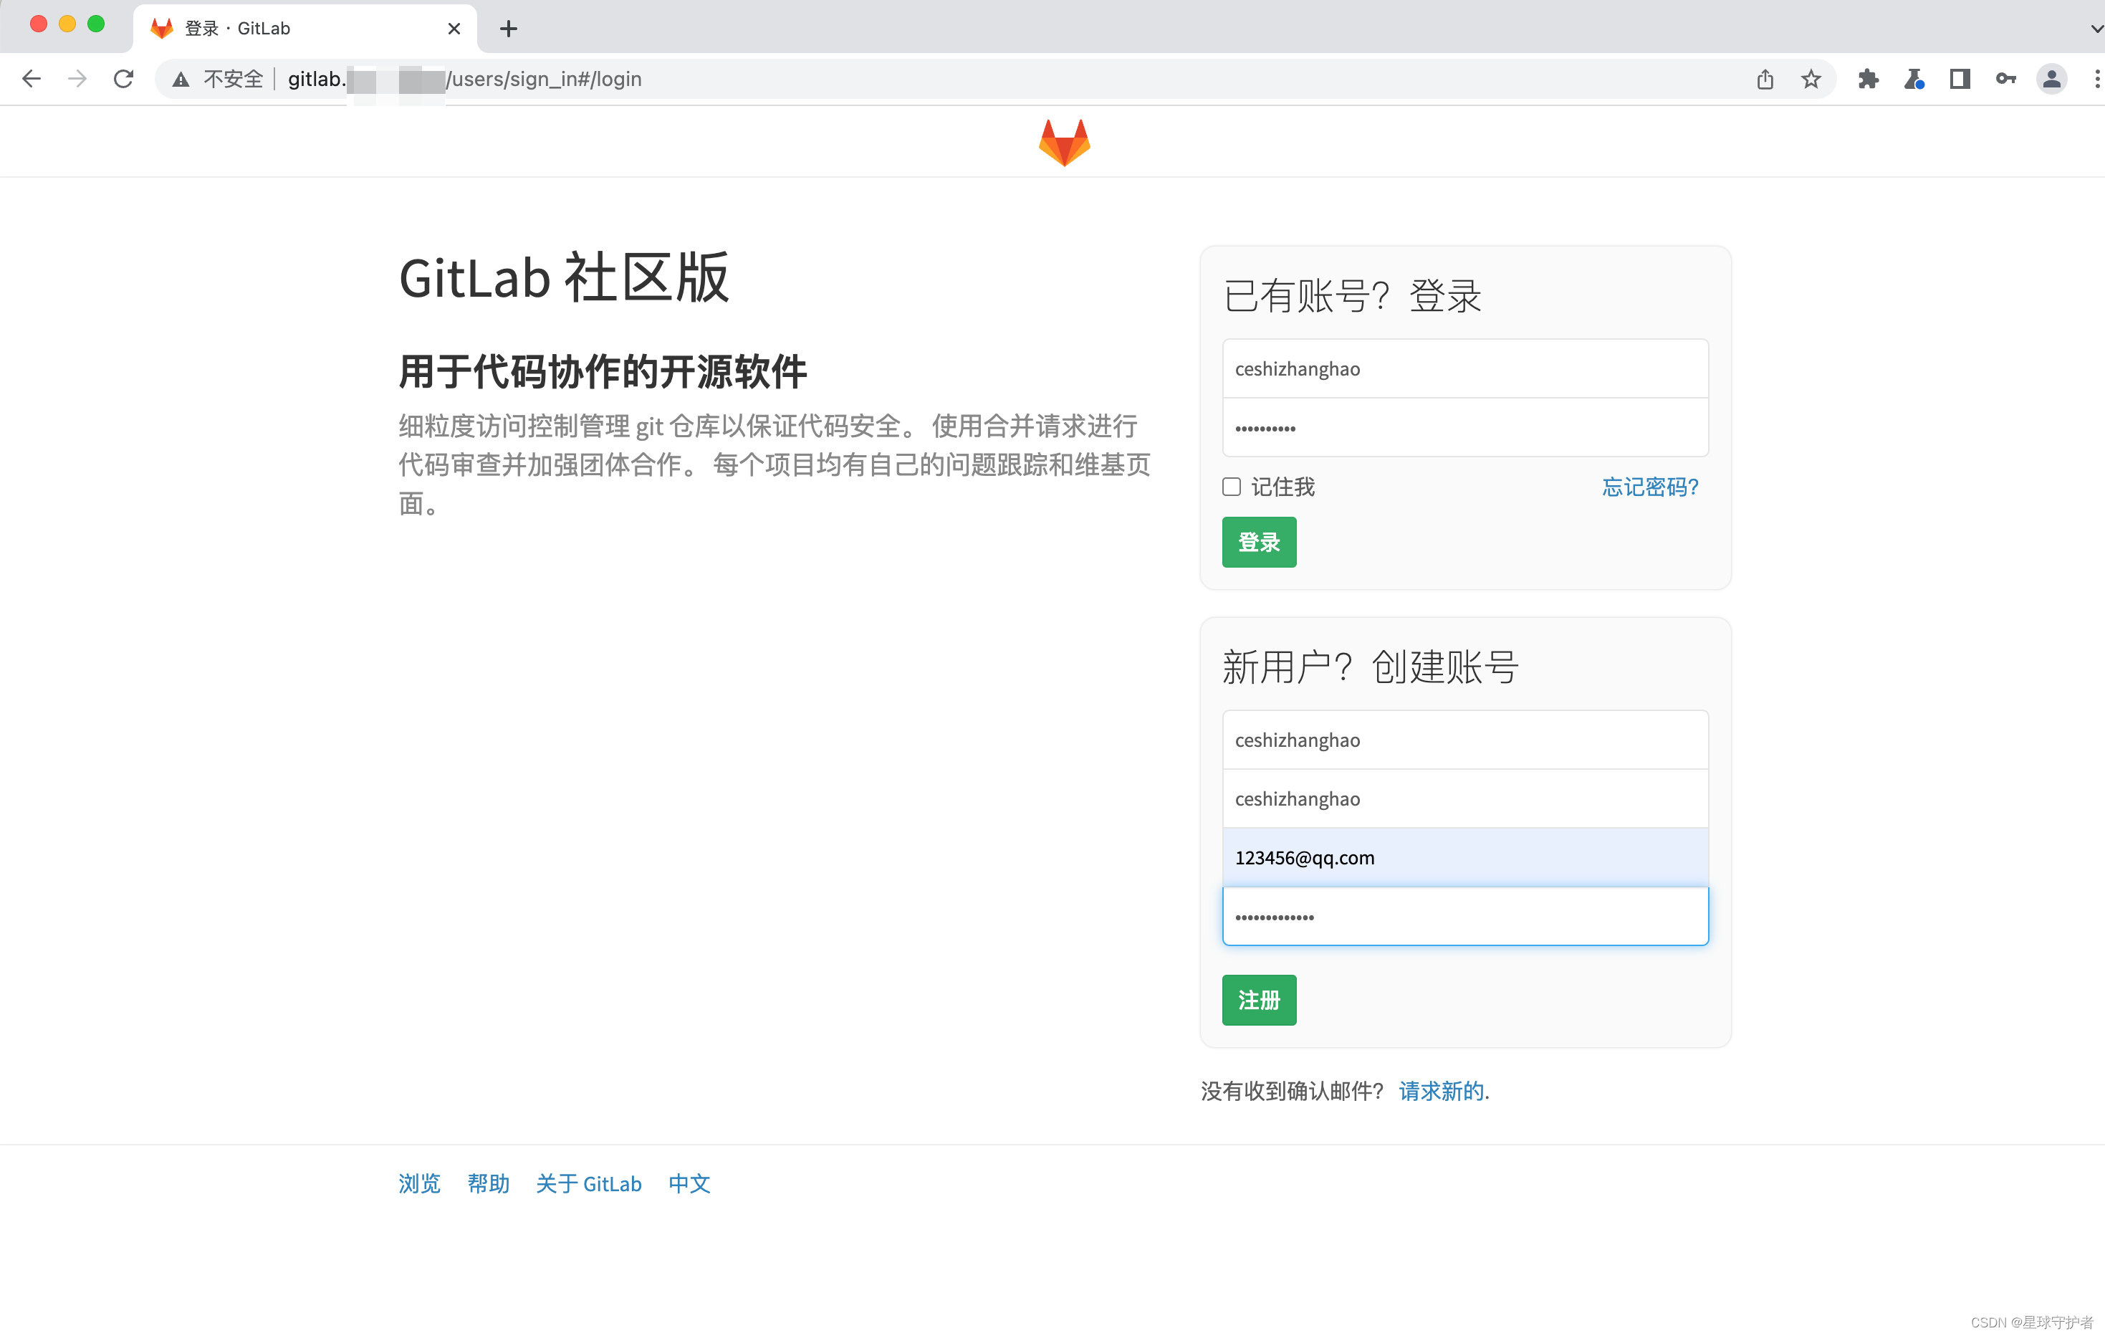
Task: Click the browser back arrow
Action: pos(32,79)
